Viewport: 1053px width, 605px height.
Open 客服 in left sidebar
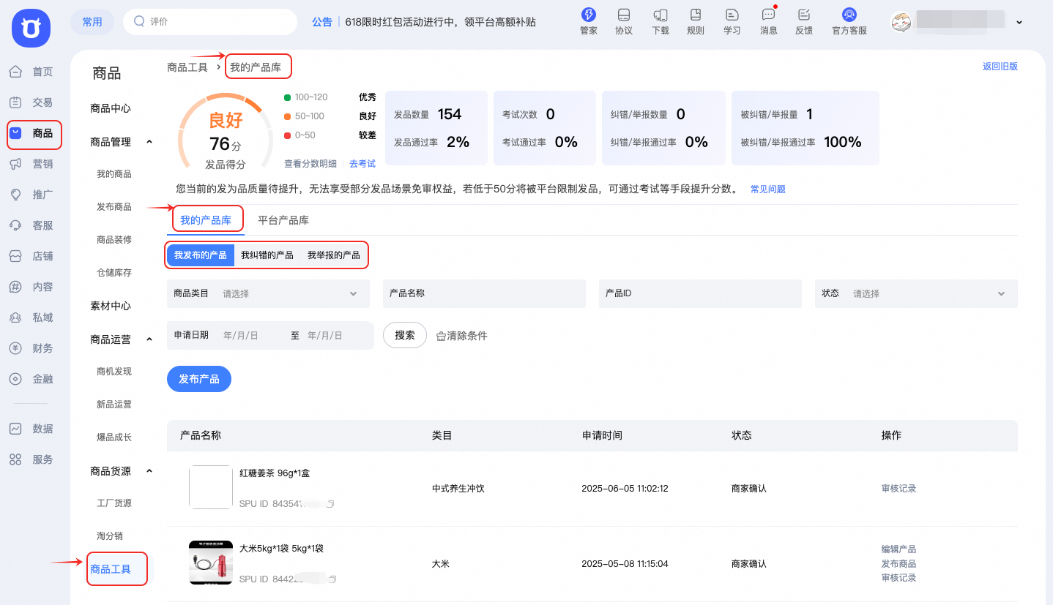pyautogui.click(x=31, y=225)
